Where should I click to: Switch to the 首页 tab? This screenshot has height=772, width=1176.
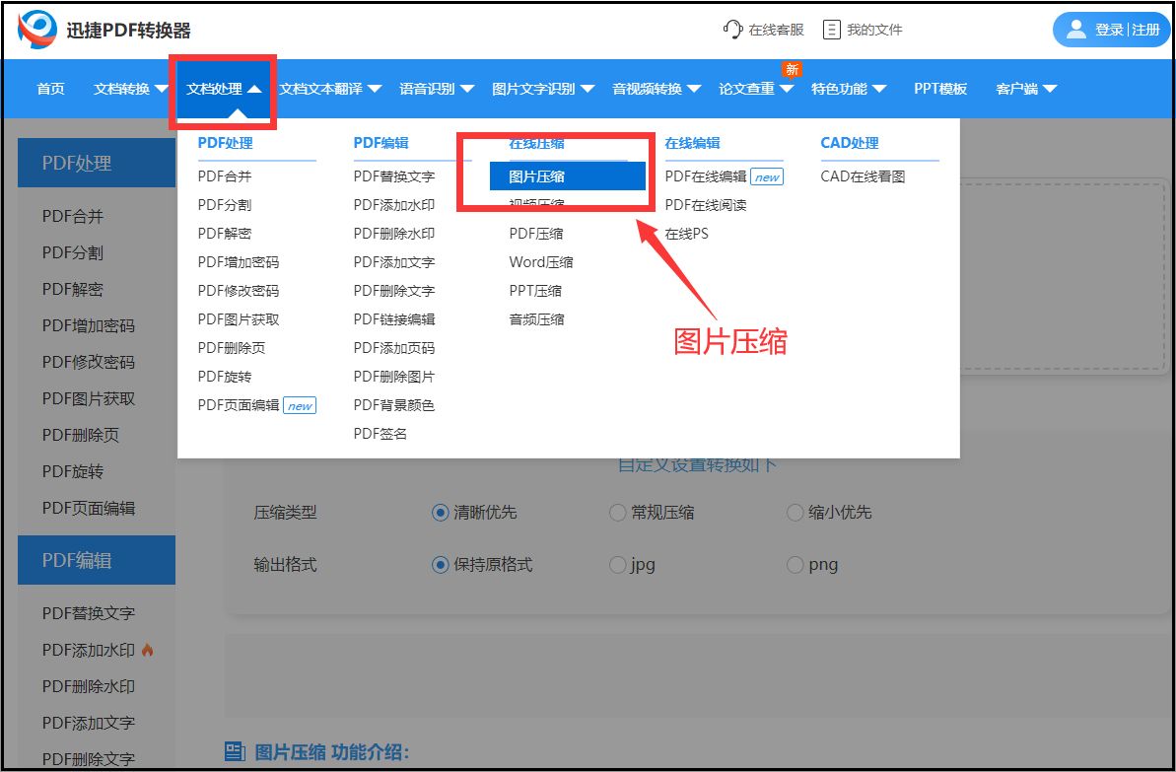click(50, 89)
